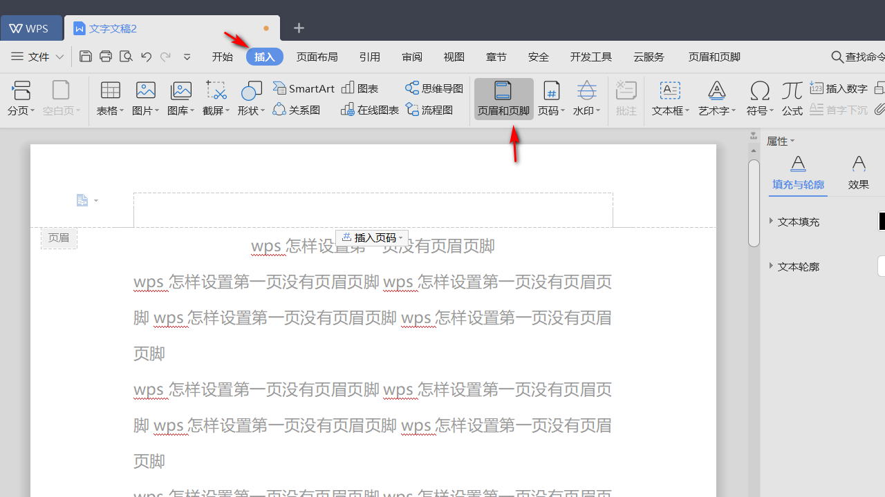Click the Undo arrow
This screenshot has width=885, height=497.
(x=146, y=57)
